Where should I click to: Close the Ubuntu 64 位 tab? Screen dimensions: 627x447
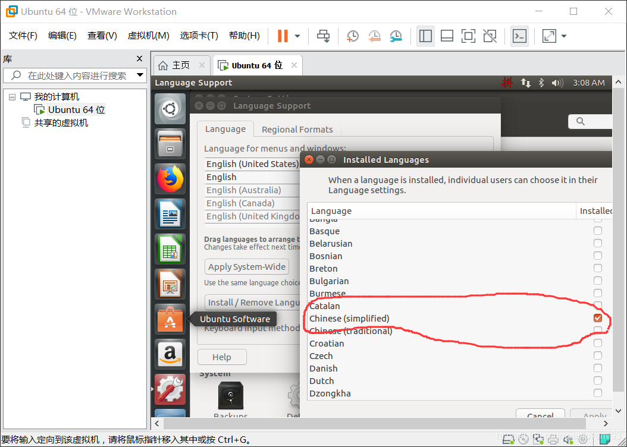[294, 65]
